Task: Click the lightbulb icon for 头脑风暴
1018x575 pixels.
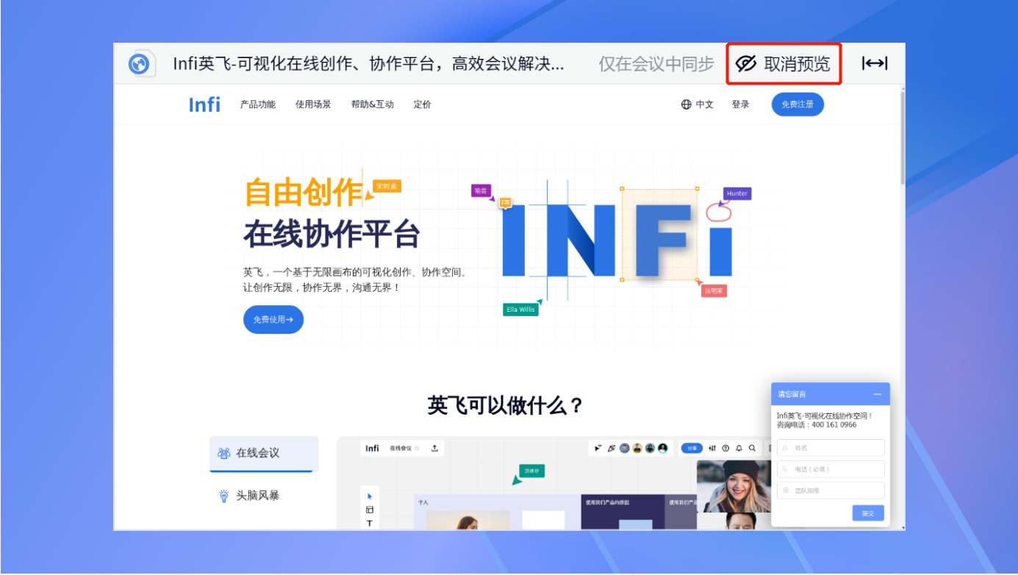Action: 223,496
